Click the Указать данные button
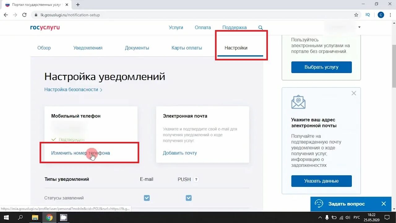 coord(321,181)
